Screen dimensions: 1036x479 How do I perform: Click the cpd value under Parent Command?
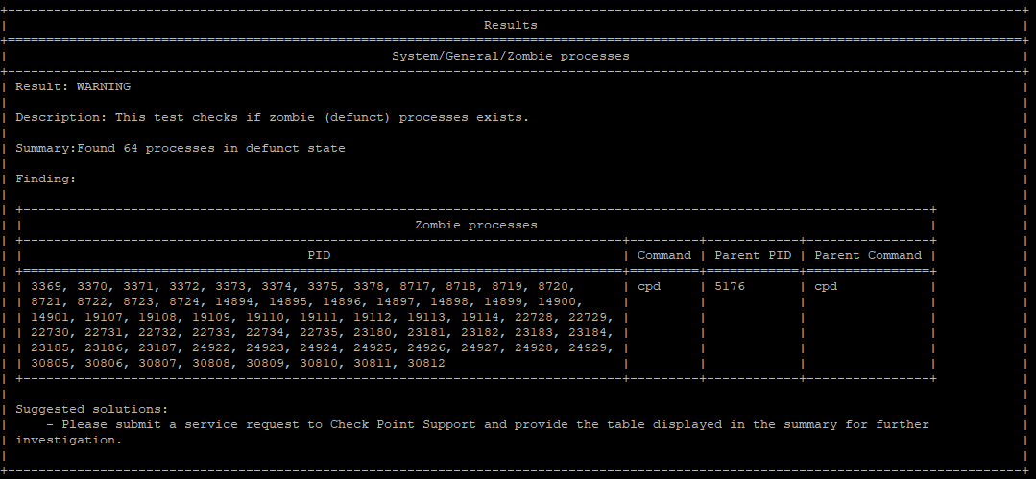click(x=826, y=286)
